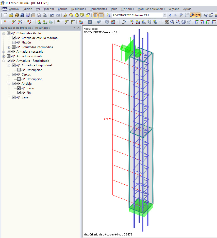Image resolution: width=217 pixels, height=238 pixels.
Task: Toggle the project navigator panel icon
Action: (95, 15)
